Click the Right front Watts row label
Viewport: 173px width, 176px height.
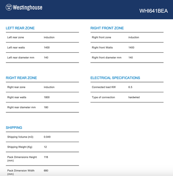click(x=102, y=47)
